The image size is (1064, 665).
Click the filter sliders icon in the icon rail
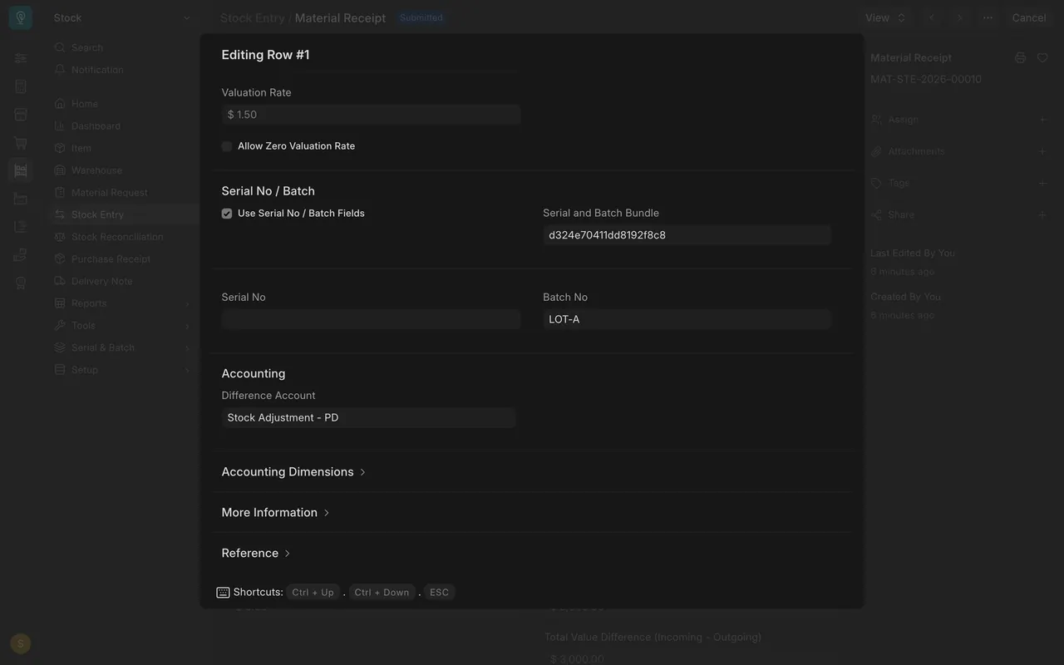[x=21, y=58]
